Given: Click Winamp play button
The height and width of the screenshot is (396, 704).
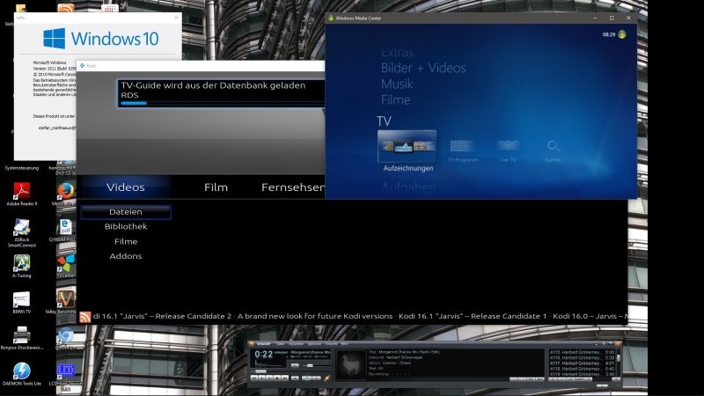Looking at the screenshot, I should click(261, 378).
